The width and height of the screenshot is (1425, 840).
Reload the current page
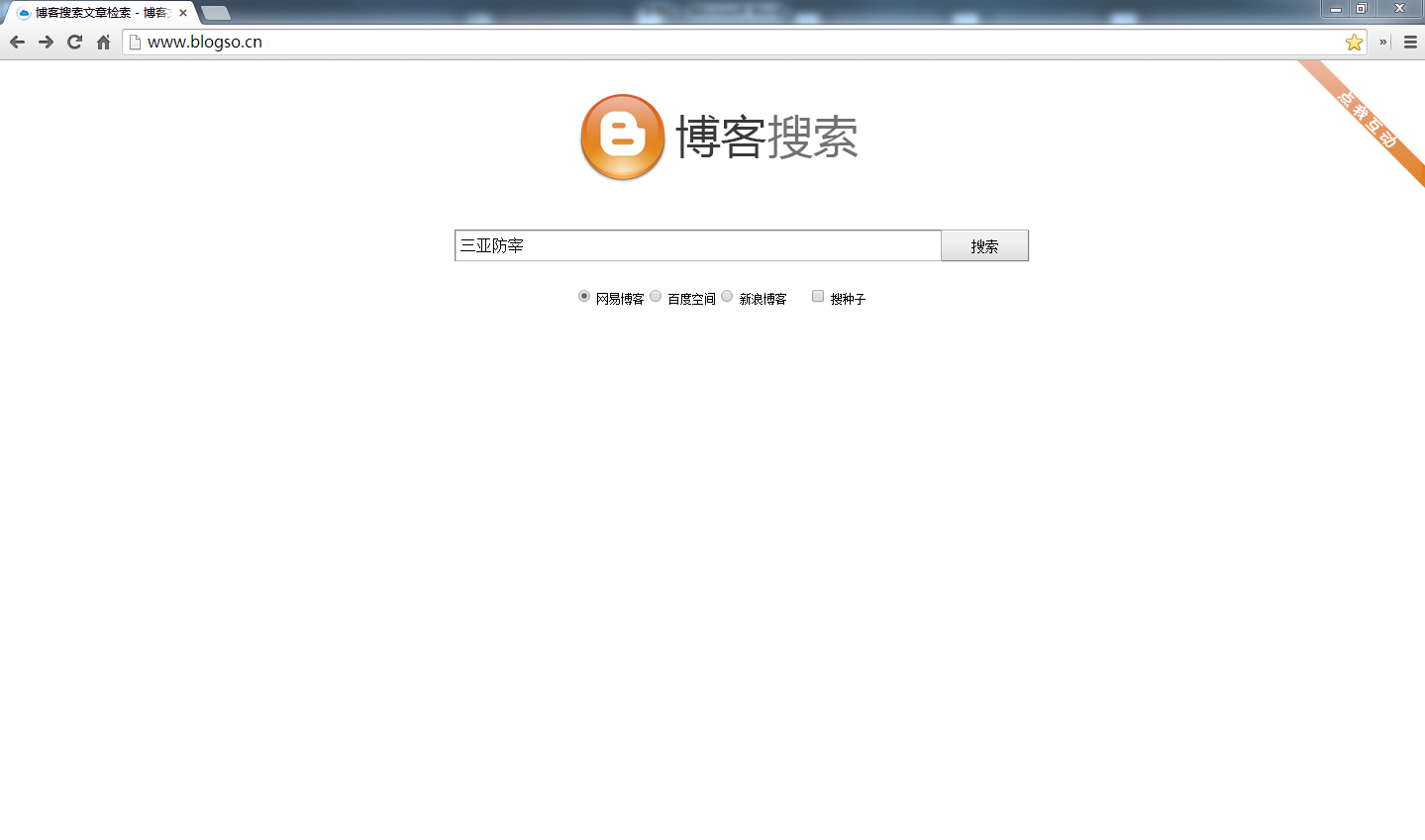[74, 42]
